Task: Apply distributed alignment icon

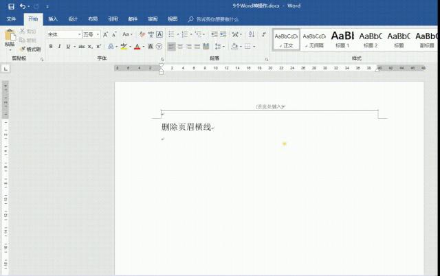Action: (206, 47)
